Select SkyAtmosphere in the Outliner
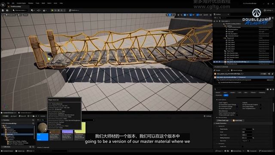The width and height of the screenshot is (275, 155). pyautogui.click(x=233, y=30)
